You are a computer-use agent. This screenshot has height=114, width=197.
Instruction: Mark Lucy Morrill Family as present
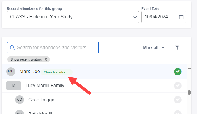click(x=178, y=86)
